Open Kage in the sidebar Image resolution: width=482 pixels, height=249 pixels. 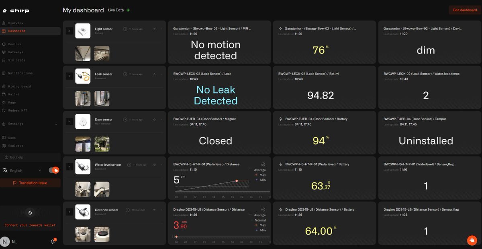31,102
